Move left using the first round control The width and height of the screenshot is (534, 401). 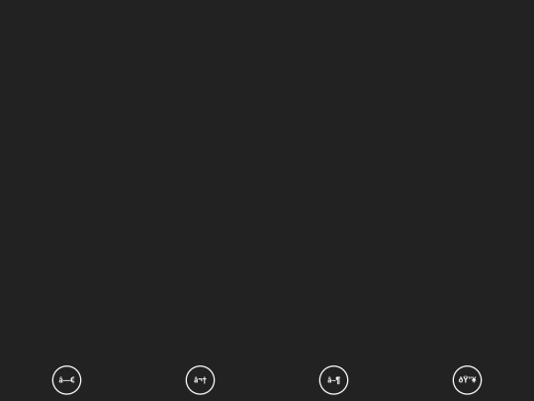click(x=67, y=380)
